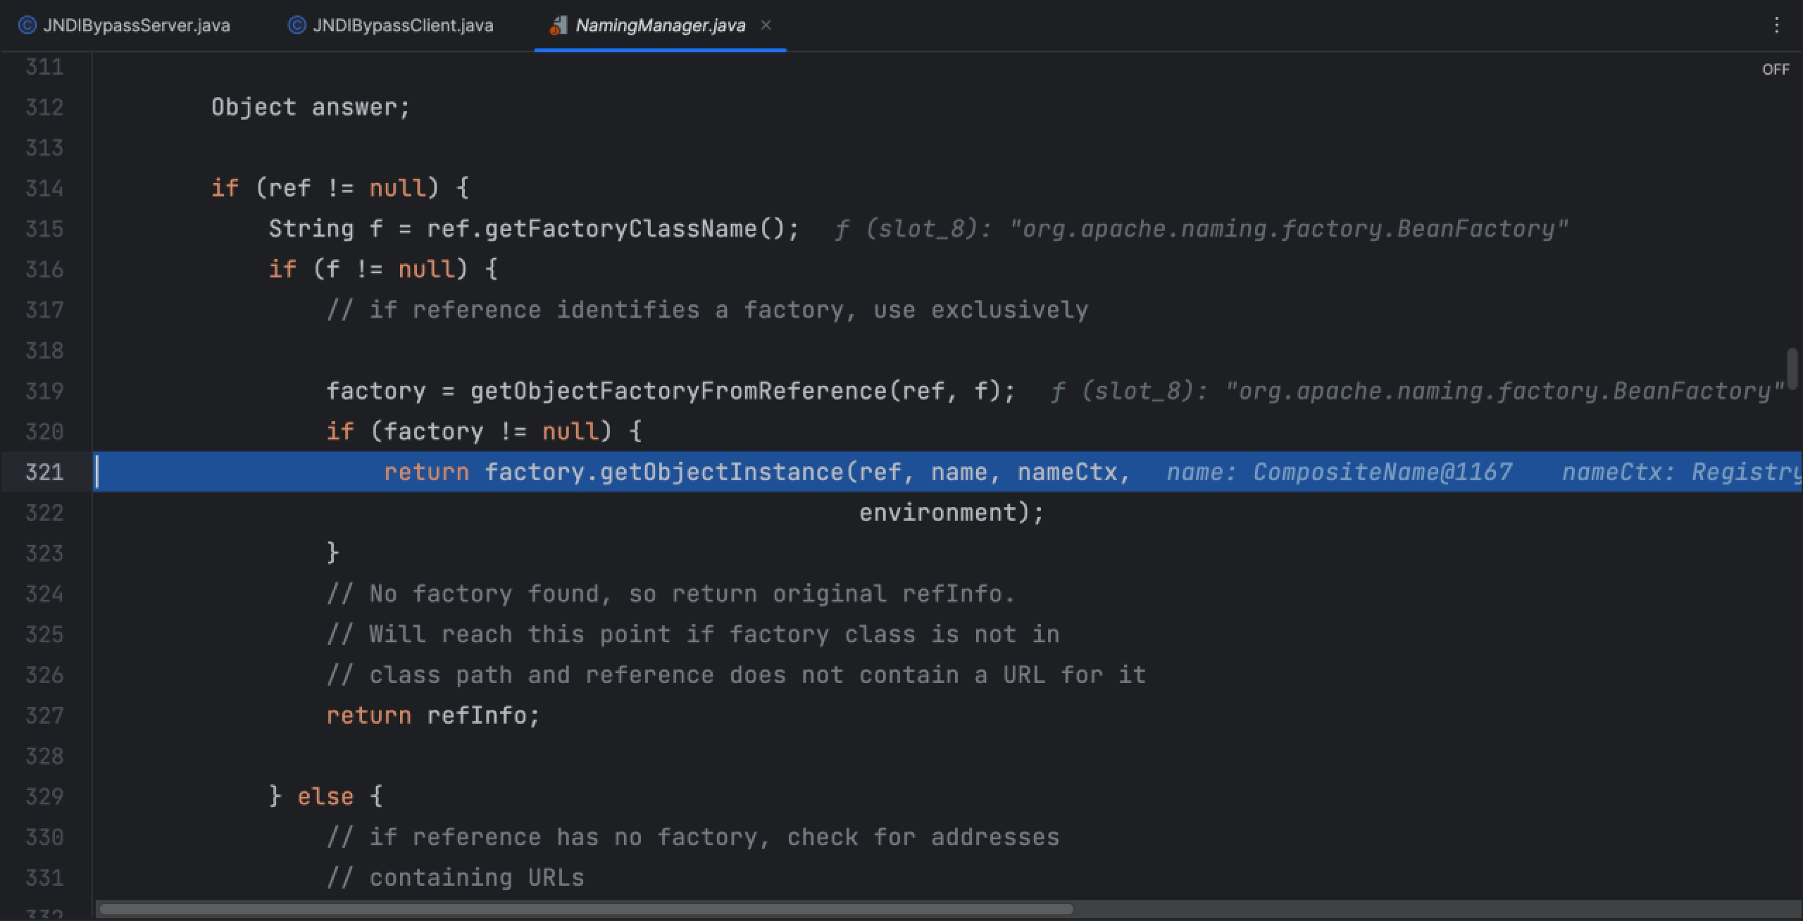Click inline hint 'nameCtx: Registry'
Image resolution: width=1803 pixels, height=921 pixels.
click(x=1681, y=472)
